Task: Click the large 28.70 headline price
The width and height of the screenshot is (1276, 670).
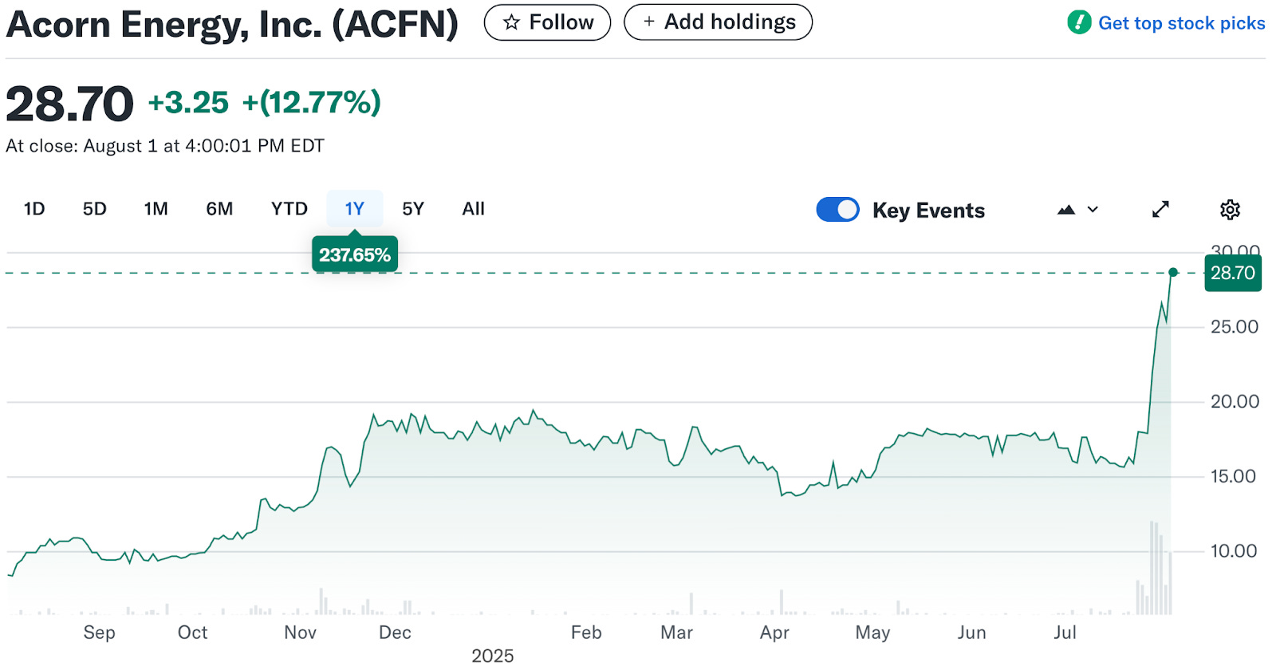Action: [x=69, y=104]
